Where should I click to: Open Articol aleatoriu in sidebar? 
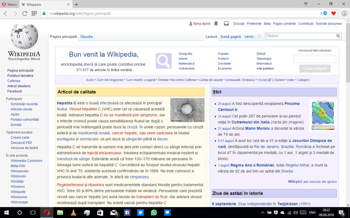pyautogui.click(x=19, y=86)
